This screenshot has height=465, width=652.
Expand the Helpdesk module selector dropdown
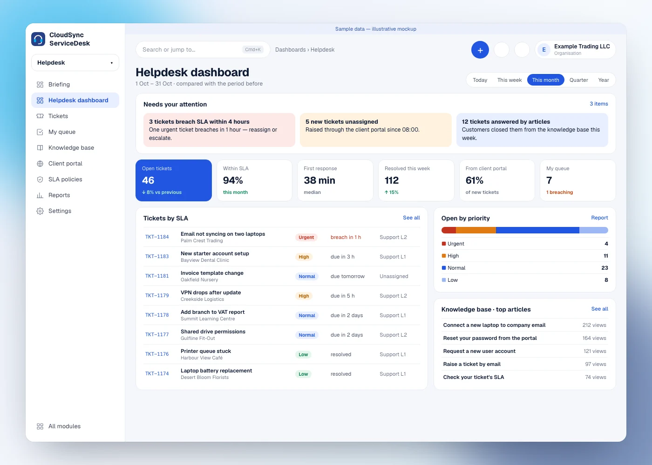pos(75,63)
